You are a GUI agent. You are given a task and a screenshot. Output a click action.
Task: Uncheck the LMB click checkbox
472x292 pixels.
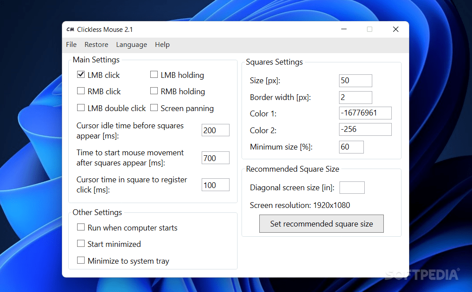tap(81, 74)
